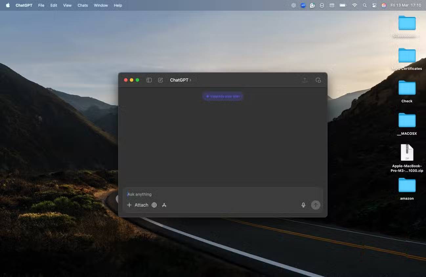The image size is (426, 277).
Task: Open Control Center from the menu bar
Action: (x=374, y=5)
